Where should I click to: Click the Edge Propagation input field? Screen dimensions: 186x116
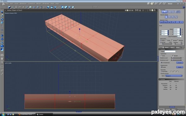coord(179,36)
